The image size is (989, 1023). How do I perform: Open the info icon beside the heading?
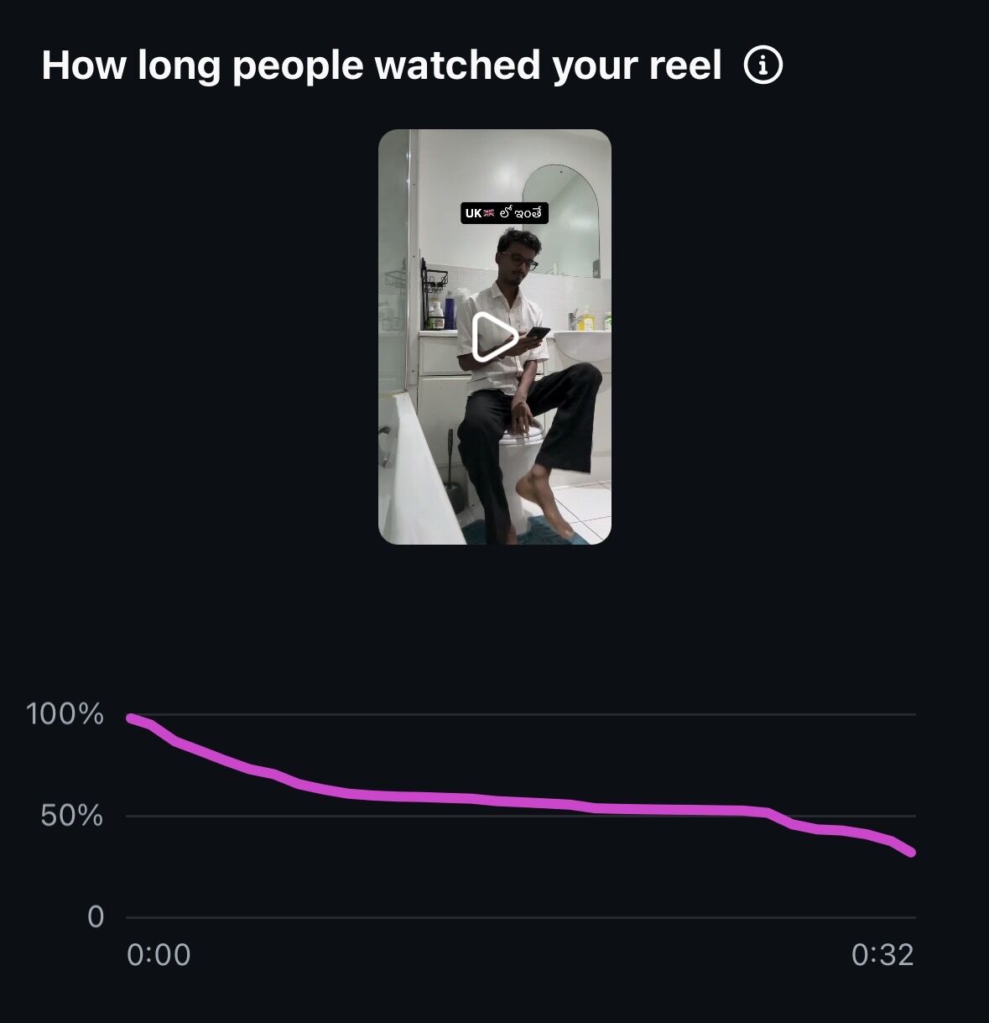(763, 65)
